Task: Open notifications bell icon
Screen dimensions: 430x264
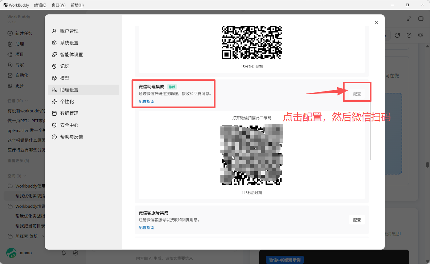Action: 64,253
